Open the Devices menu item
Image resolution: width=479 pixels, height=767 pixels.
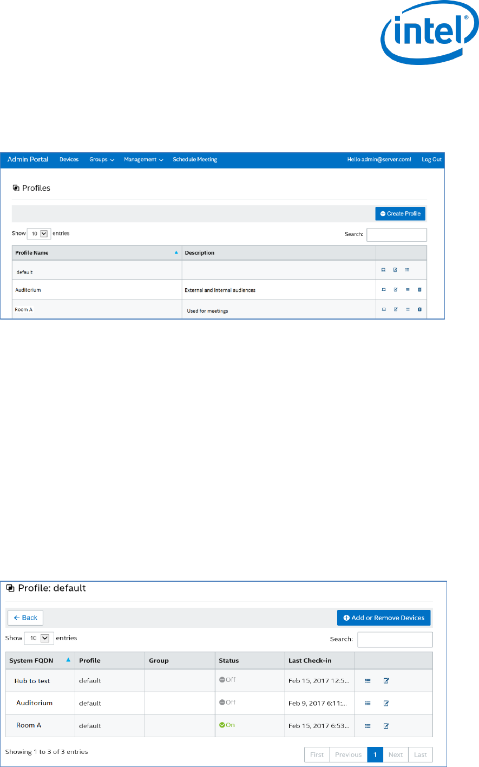point(69,160)
